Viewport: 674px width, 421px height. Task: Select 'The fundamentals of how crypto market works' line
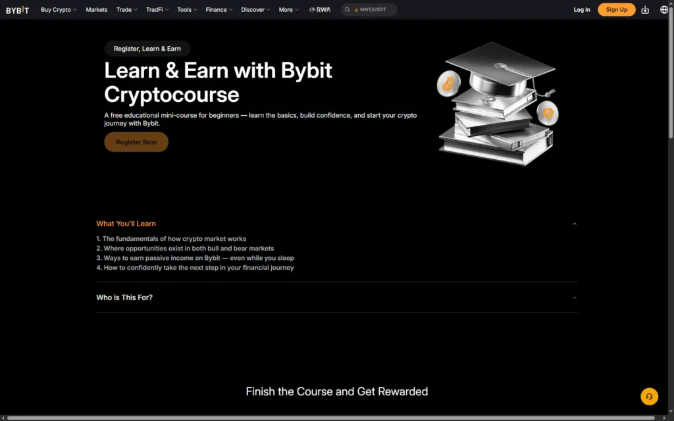[171, 239]
